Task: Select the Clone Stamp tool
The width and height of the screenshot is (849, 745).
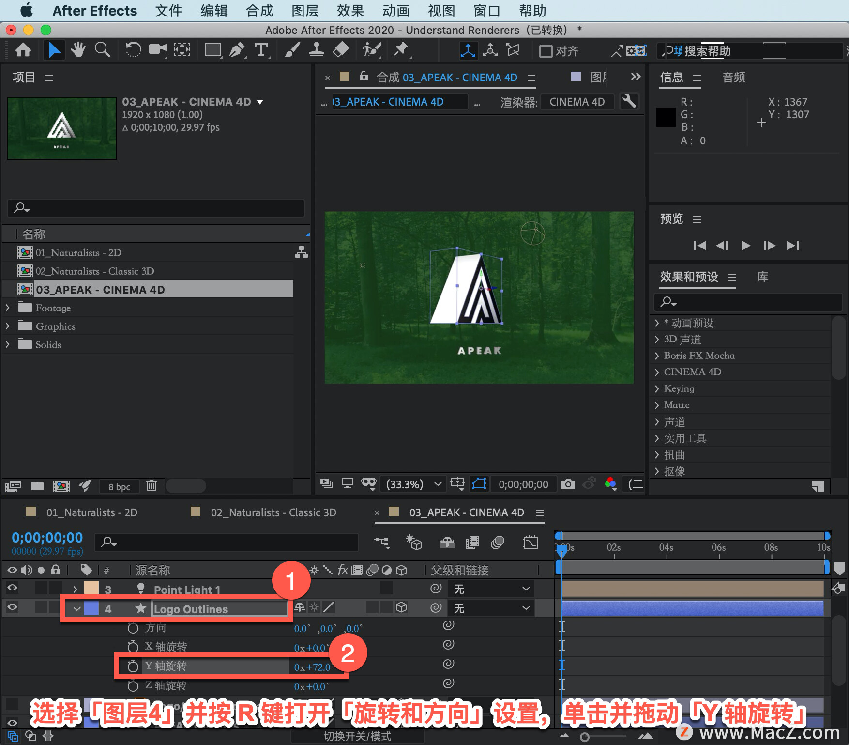Action: (317, 50)
